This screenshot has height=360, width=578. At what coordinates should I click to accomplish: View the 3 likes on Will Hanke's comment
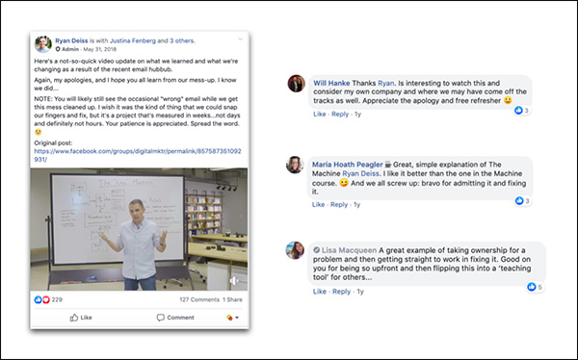pos(522,110)
